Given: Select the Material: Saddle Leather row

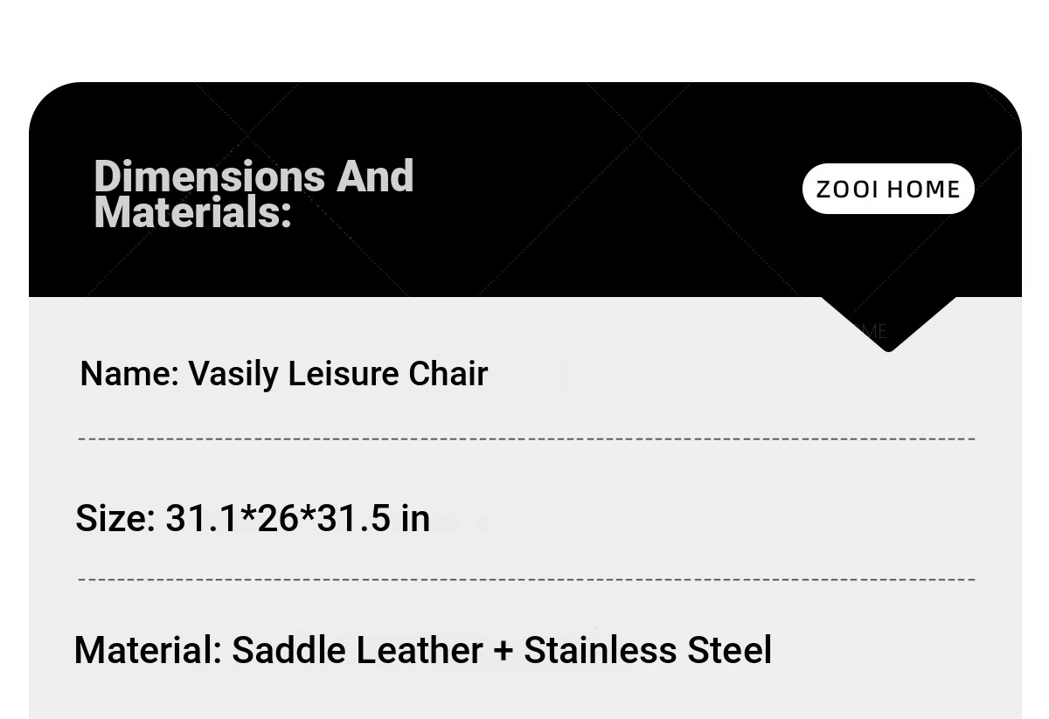Looking at the screenshot, I should pyautogui.click(x=423, y=651).
